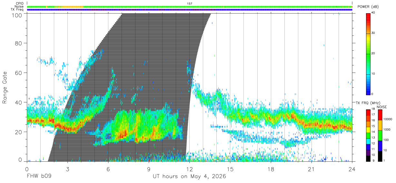Viewport: 396px width, 183px height.
Task: Click x-axis tick label 12
Action: tap(190, 169)
